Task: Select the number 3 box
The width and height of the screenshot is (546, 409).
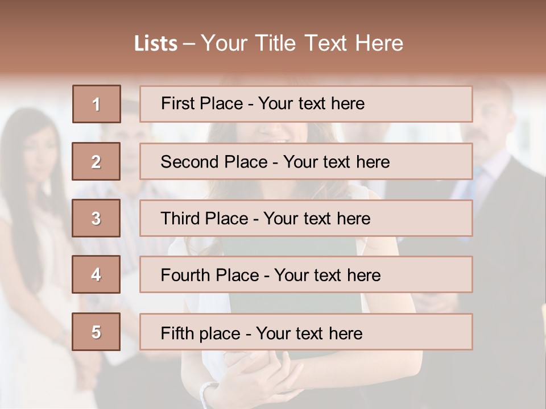Action: pos(96,218)
